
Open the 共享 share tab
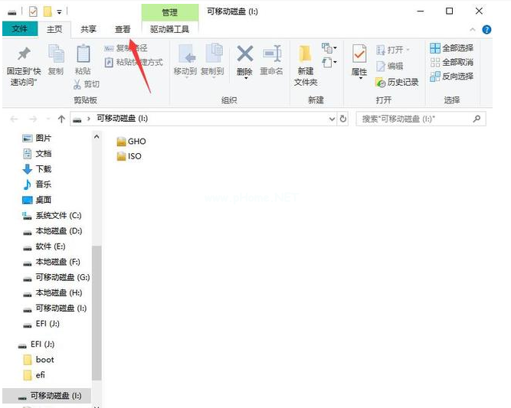coord(89,29)
